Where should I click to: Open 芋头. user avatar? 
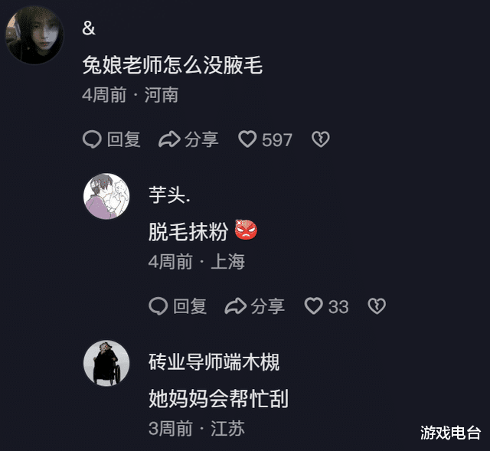[x=106, y=196]
